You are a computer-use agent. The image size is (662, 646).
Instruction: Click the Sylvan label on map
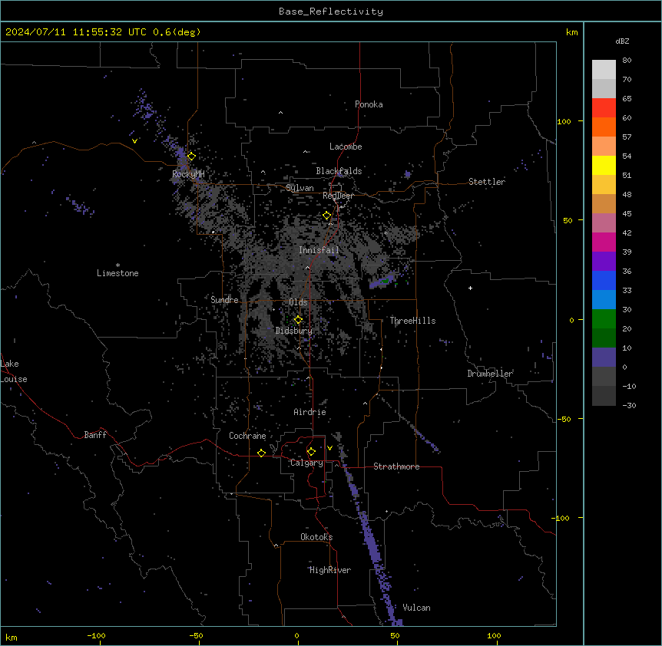tap(300, 188)
